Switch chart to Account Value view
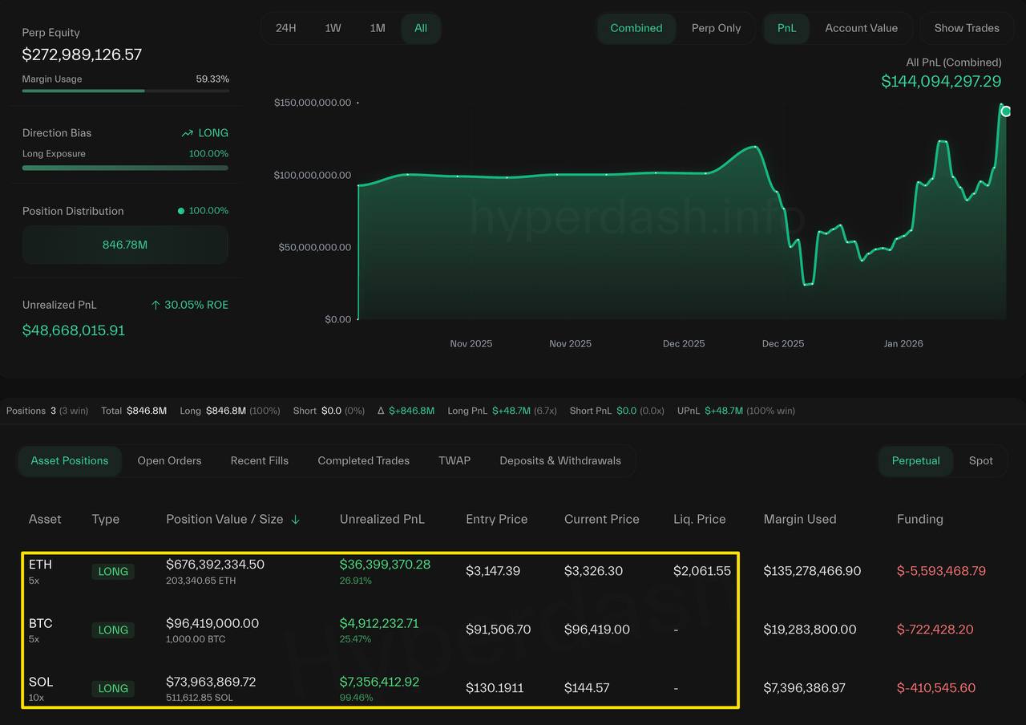The width and height of the screenshot is (1026, 725). click(861, 28)
